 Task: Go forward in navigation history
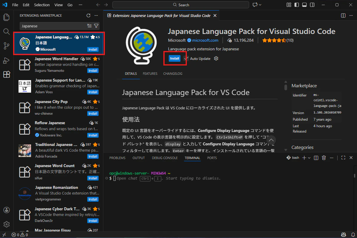[106, 5]
